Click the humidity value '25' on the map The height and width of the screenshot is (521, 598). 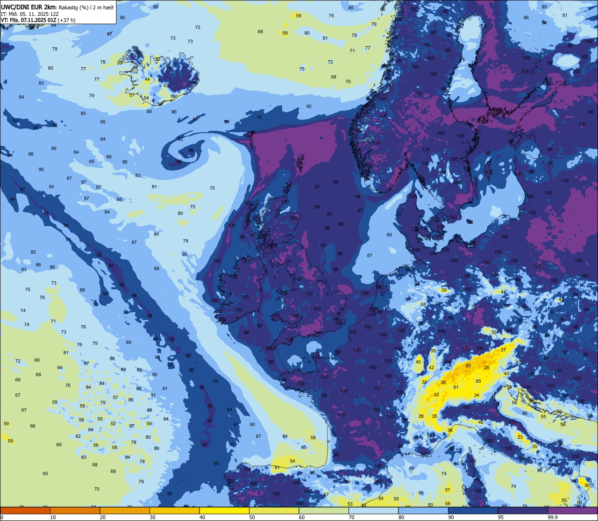click(487, 368)
